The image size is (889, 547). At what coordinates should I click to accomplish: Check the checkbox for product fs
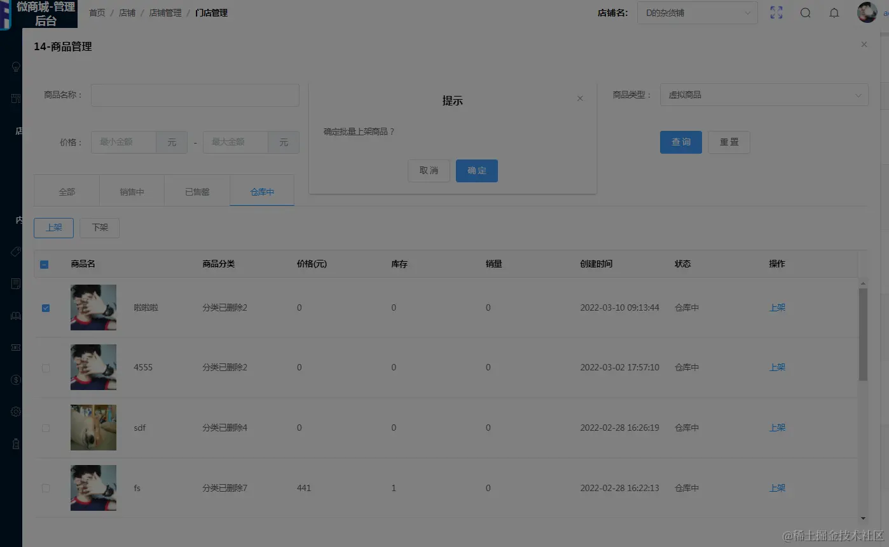pyautogui.click(x=46, y=489)
